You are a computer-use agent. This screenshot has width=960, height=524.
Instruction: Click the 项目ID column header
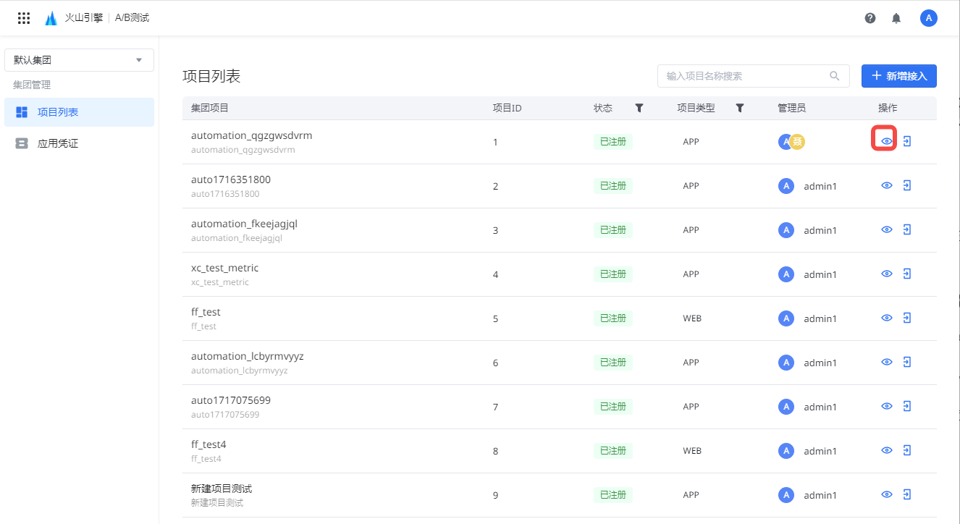[x=508, y=108]
